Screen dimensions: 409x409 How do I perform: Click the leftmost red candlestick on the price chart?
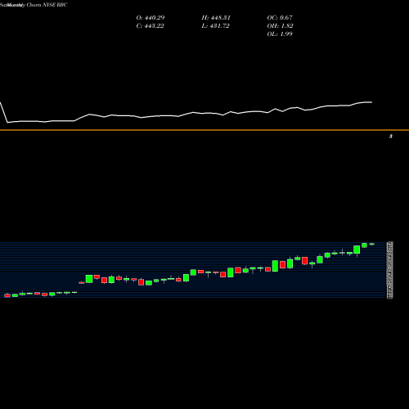coord(7,295)
